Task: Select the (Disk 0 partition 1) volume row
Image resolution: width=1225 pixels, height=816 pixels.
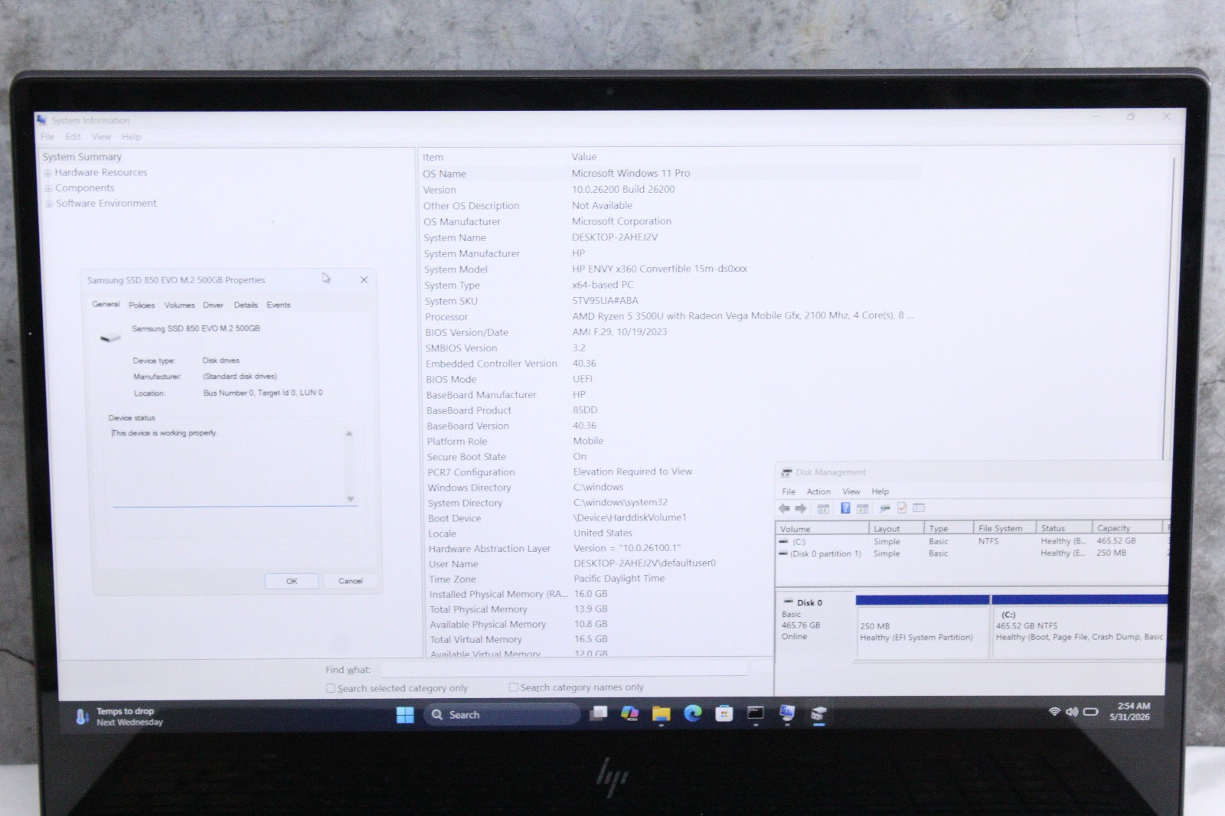Action: point(972,553)
